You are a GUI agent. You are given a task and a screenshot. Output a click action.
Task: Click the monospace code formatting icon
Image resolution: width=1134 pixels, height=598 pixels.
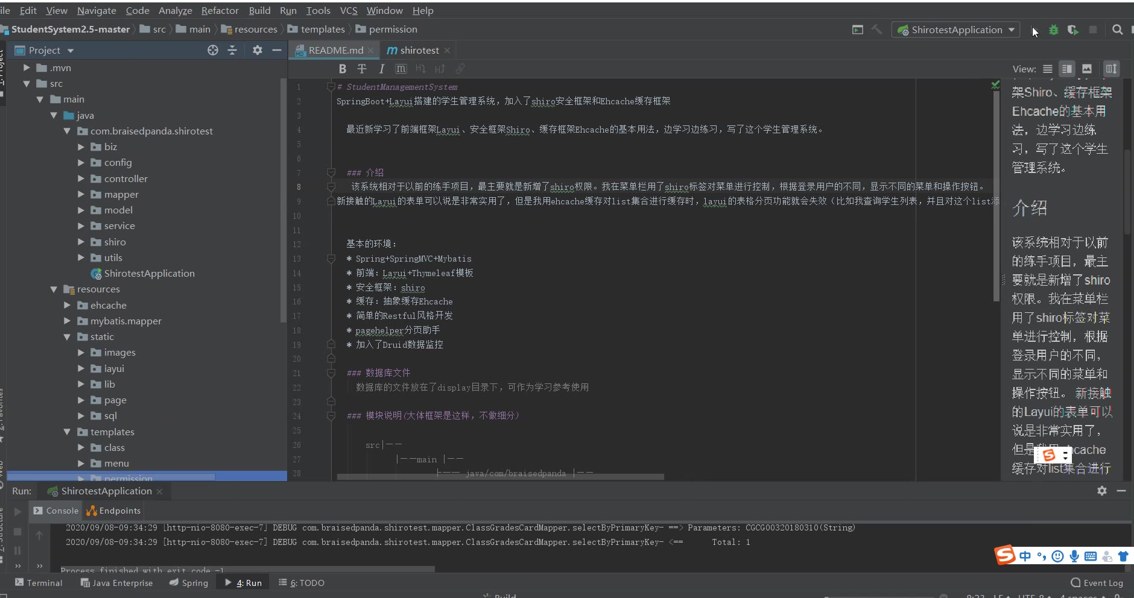401,69
